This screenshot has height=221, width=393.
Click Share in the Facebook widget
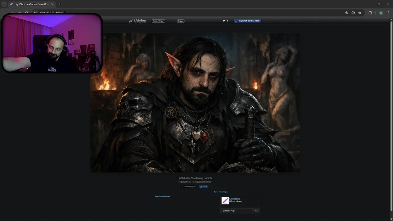click(255, 211)
